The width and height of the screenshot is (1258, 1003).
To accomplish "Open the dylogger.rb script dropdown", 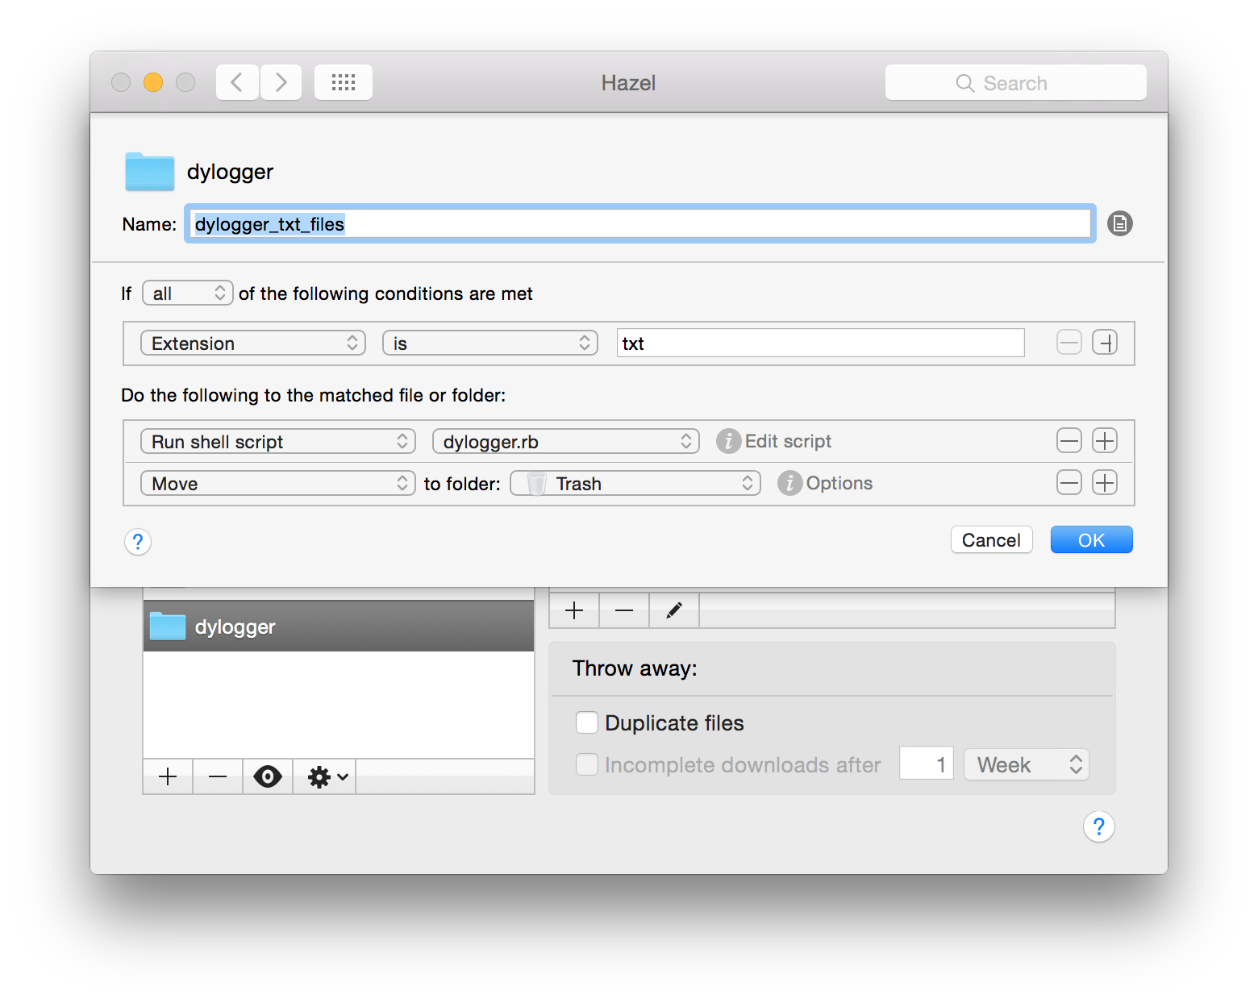I will point(566,441).
